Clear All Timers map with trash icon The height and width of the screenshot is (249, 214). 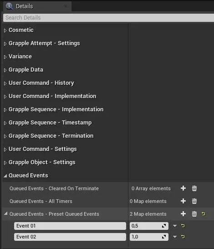[194, 201]
